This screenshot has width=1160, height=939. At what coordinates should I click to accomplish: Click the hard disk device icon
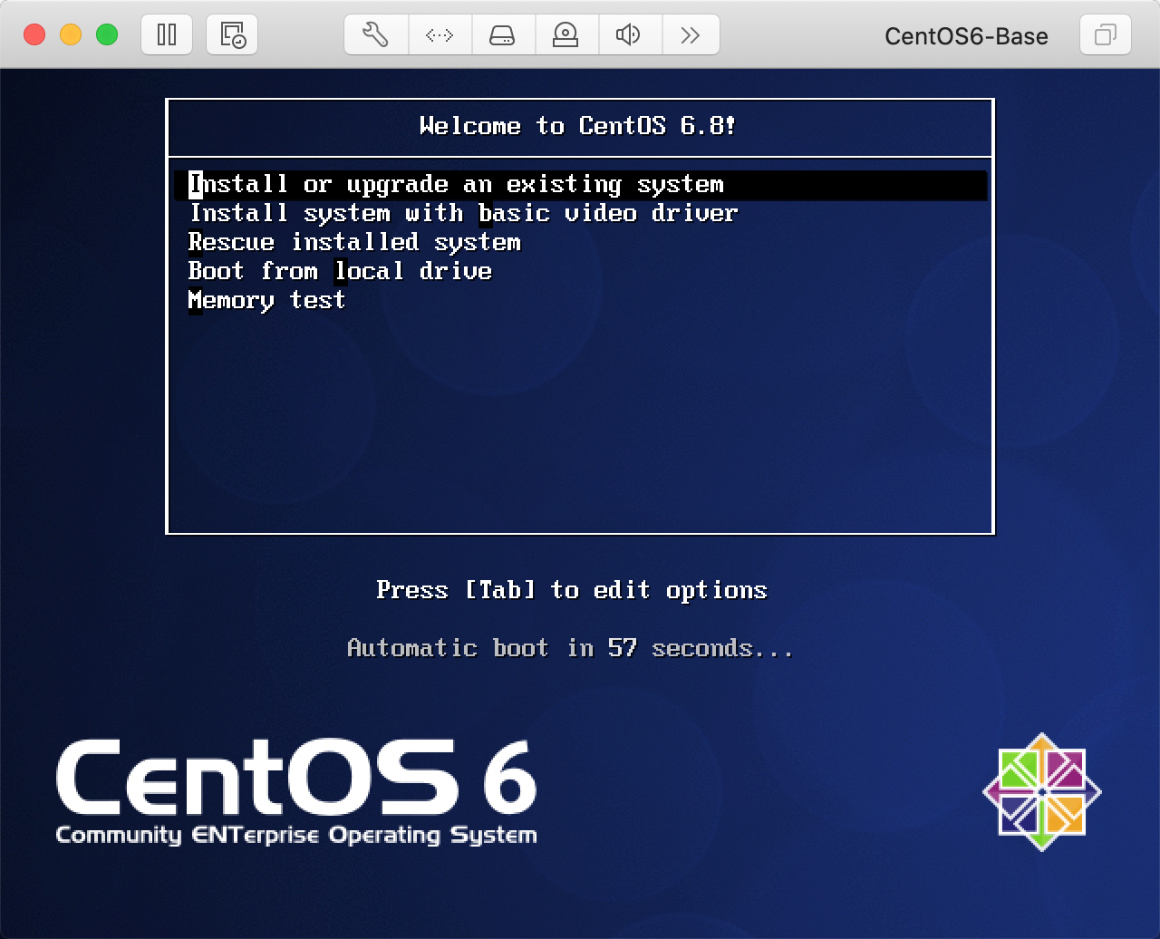coord(502,35)
